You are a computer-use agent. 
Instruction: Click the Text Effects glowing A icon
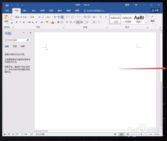click(x=42, y=22)
